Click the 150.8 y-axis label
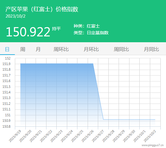Screen dimensions: 166x148 tap(7, 126)
